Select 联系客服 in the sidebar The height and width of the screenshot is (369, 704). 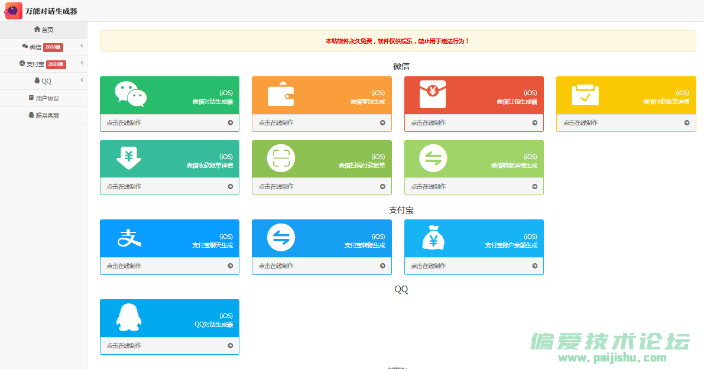click(x=43, y=115)
